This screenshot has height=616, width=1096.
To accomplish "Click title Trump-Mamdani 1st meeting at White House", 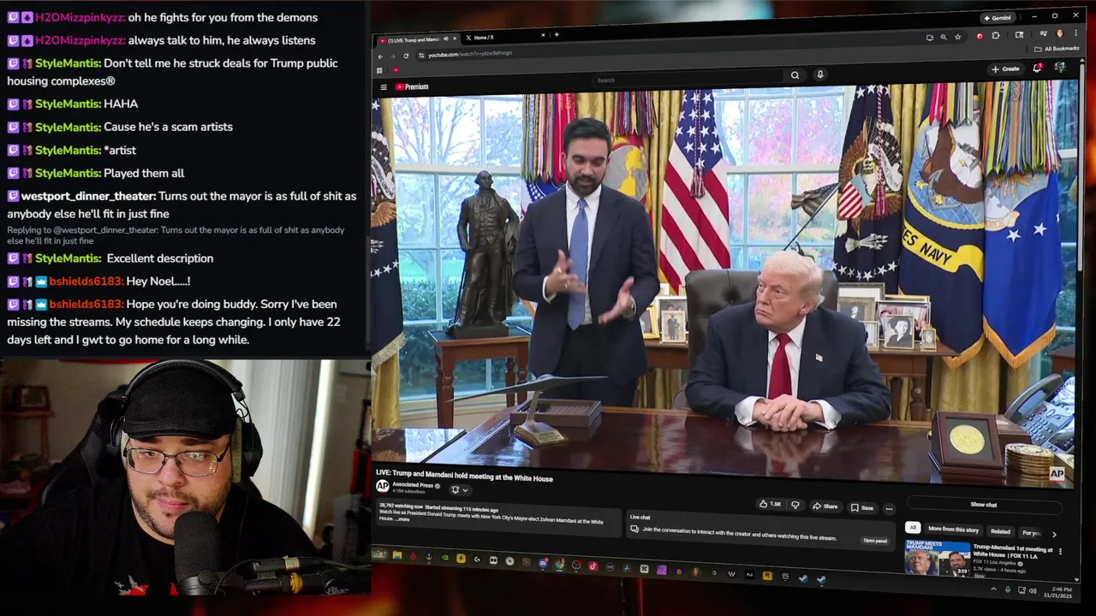I will click(1013, 552).
